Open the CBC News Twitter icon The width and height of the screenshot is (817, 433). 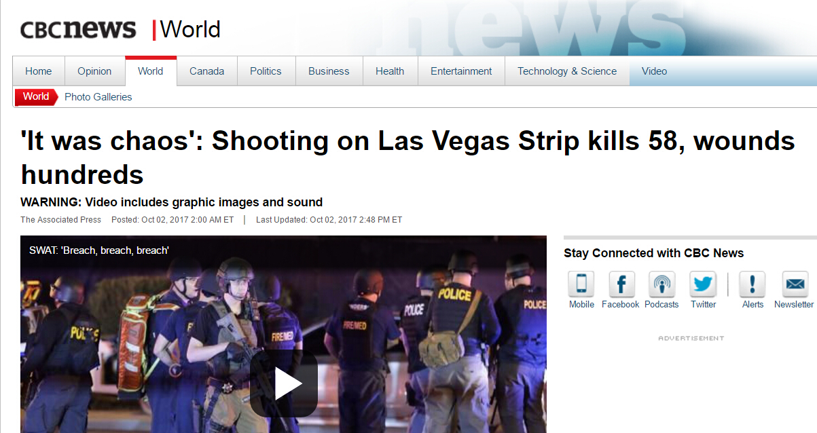(x=703, y=284)
